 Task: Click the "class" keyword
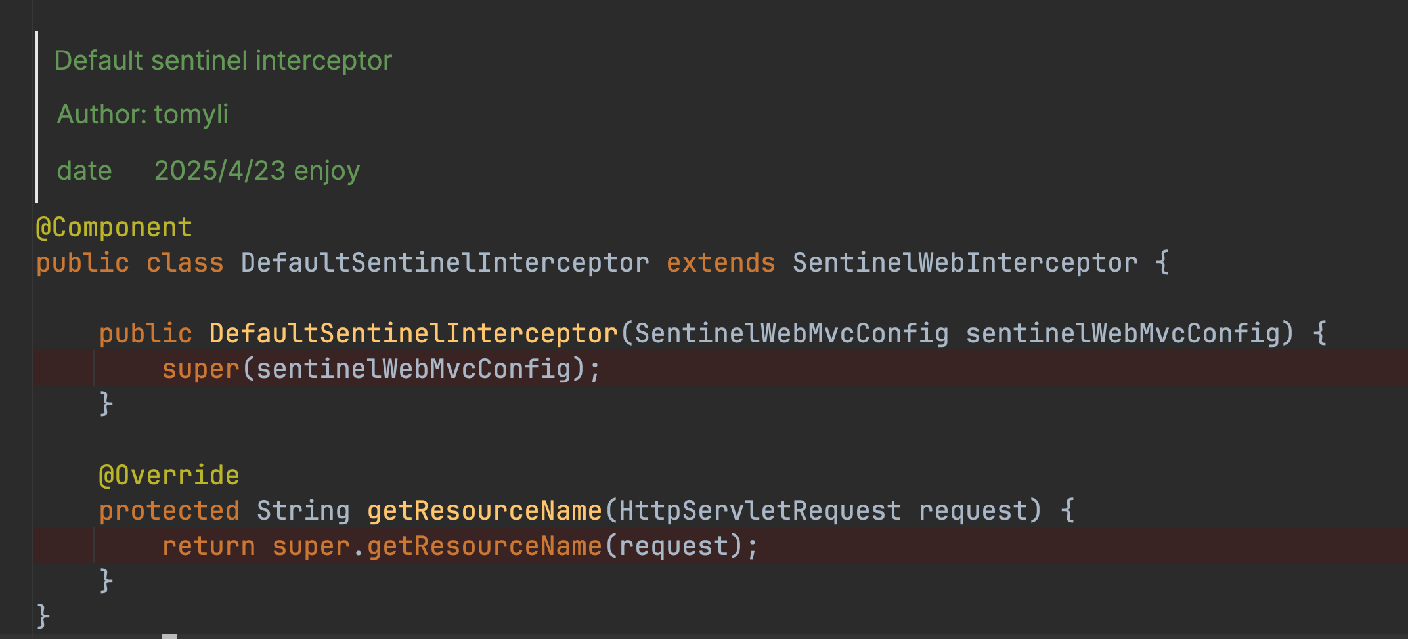(x=185, y=263)
